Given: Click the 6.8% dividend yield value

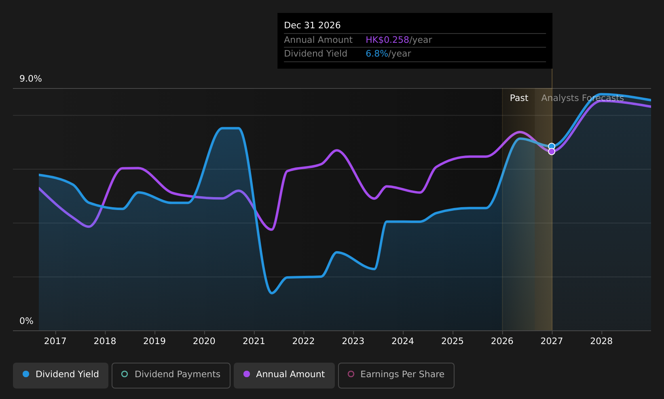Looking at the screenshot, I should click(x=377, y=54).
